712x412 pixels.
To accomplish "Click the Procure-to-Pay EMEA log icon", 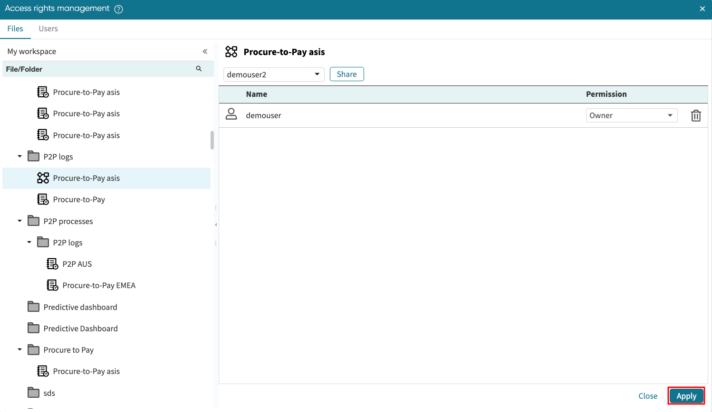I will click(52, 285).
